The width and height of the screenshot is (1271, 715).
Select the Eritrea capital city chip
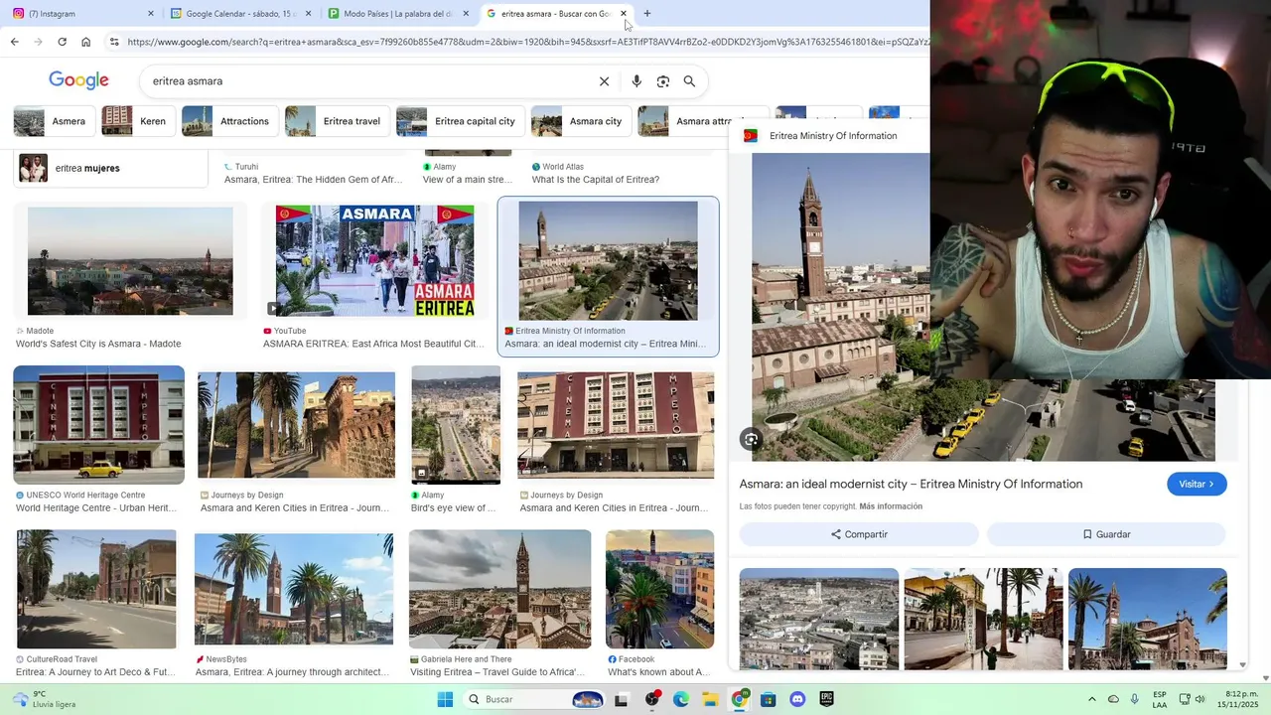click(461, 121)
